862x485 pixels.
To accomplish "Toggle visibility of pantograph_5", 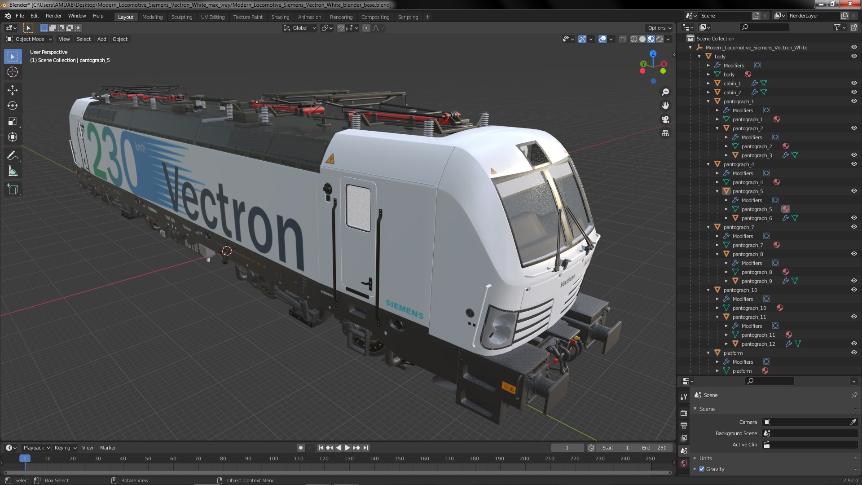I will 854,191.
